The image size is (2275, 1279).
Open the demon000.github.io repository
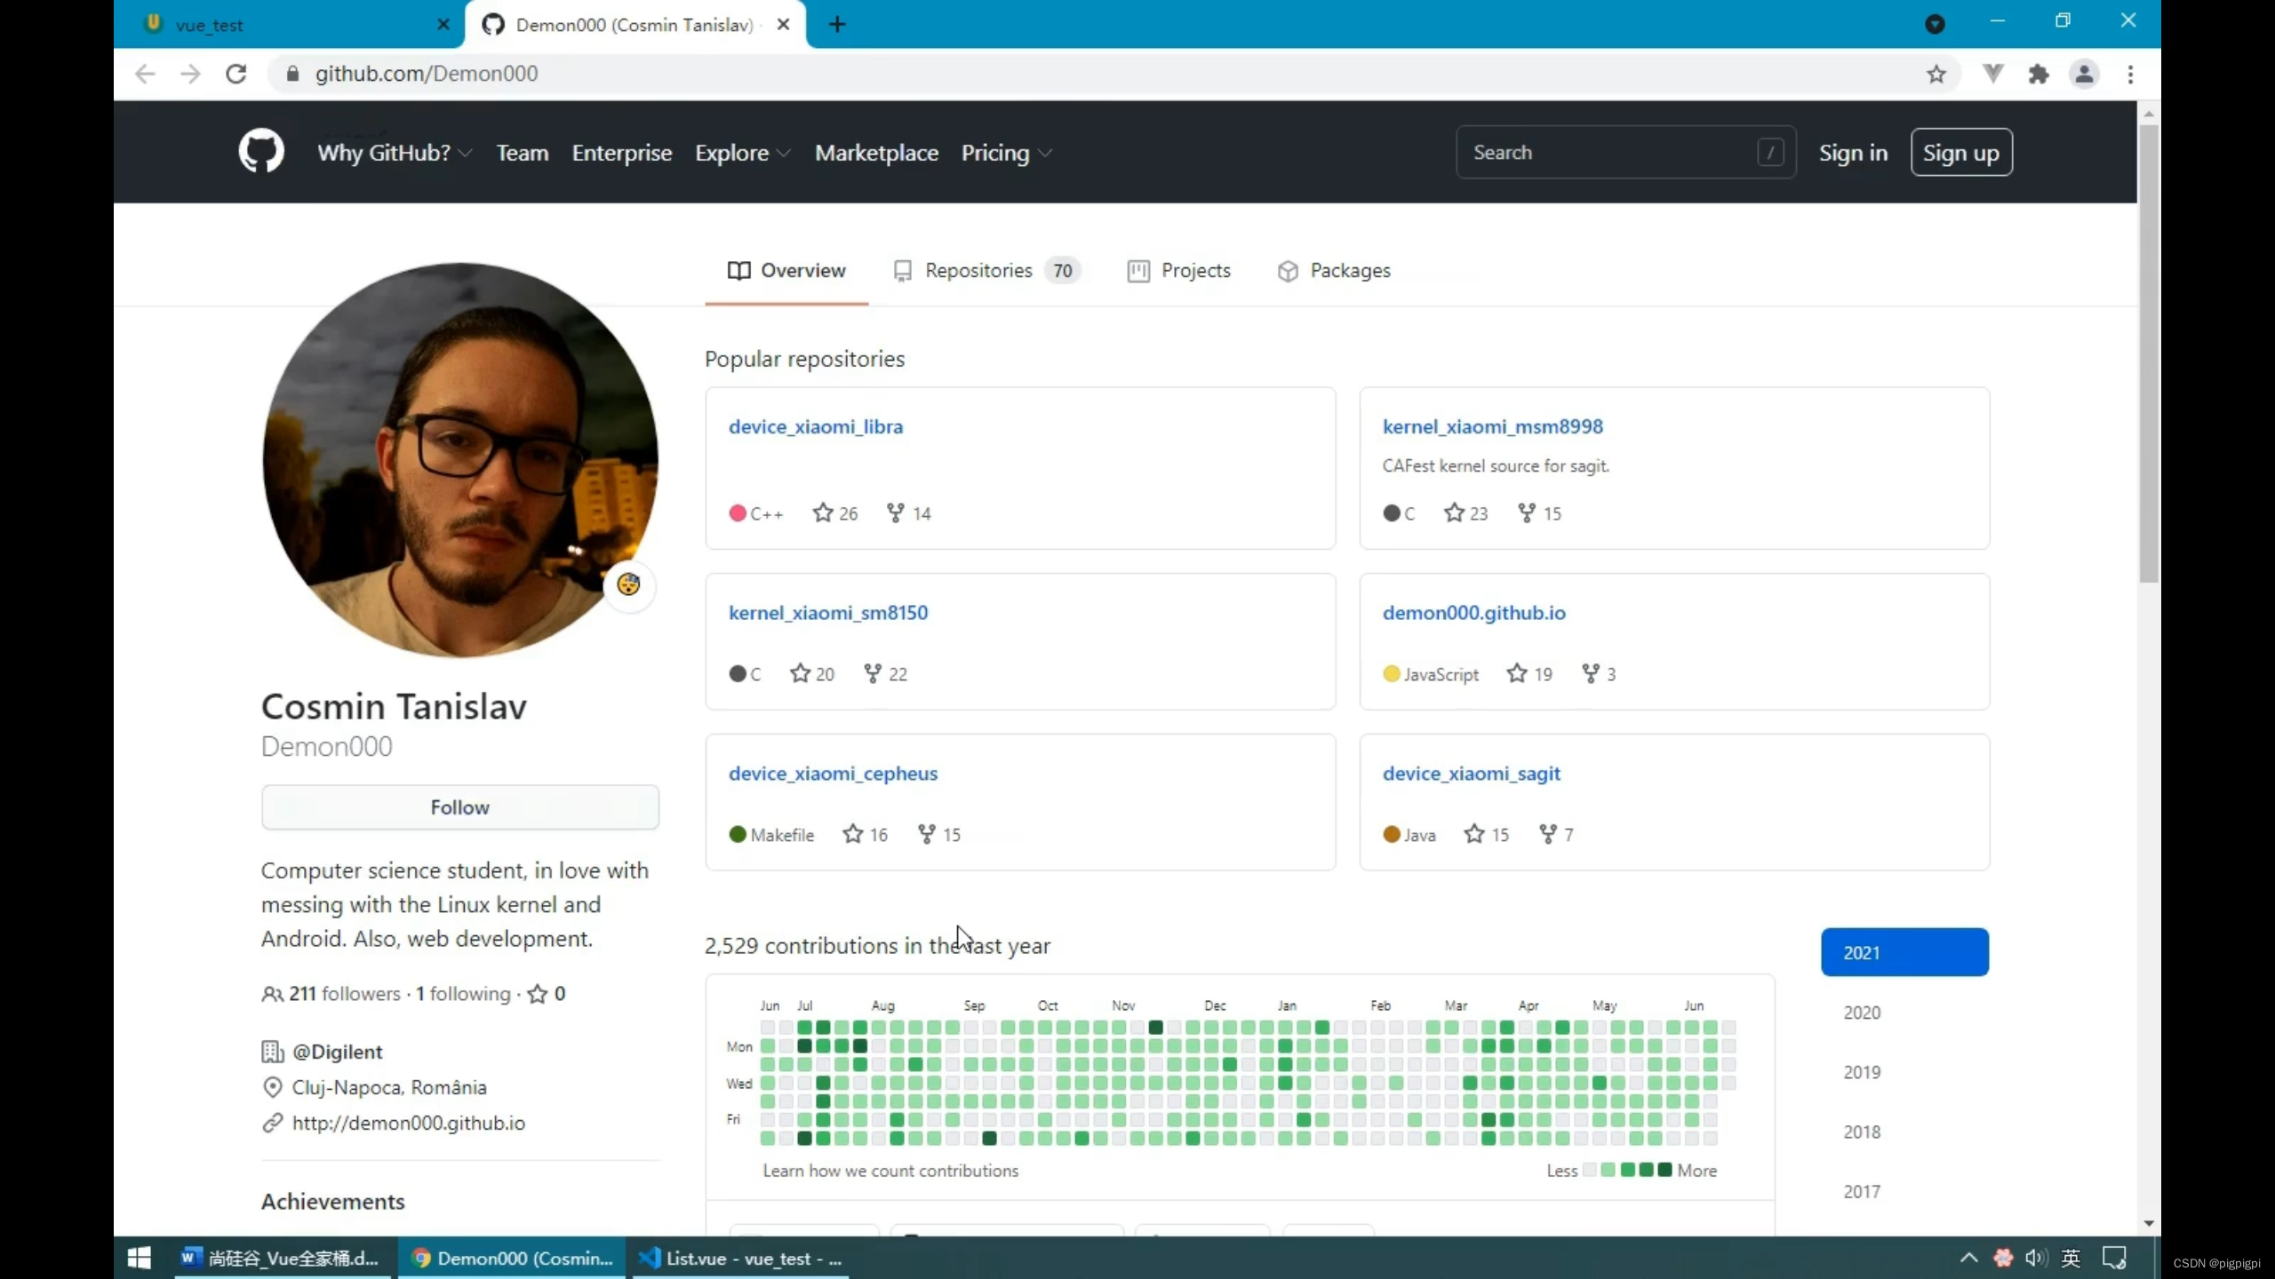click(1474, 614)
